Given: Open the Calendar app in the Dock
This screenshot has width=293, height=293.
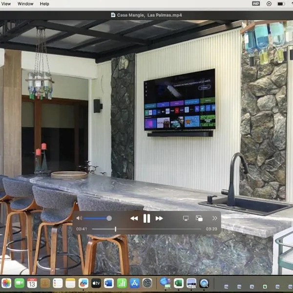Looking at the screenshot, I should [x=32, y=283].
